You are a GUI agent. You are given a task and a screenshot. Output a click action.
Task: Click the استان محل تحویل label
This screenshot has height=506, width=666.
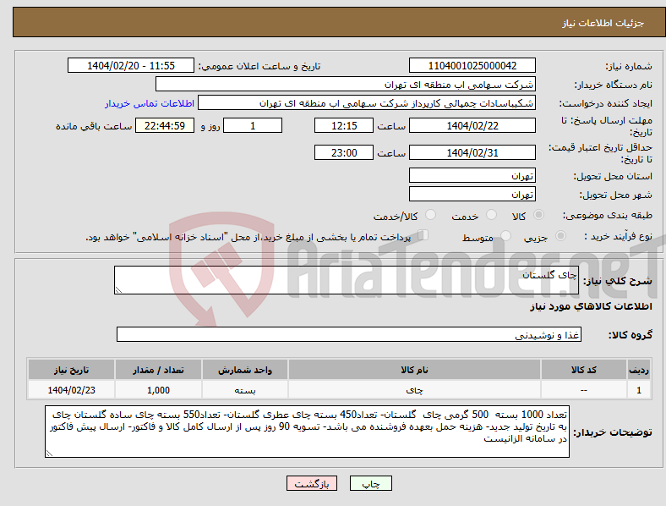[613, 177]
